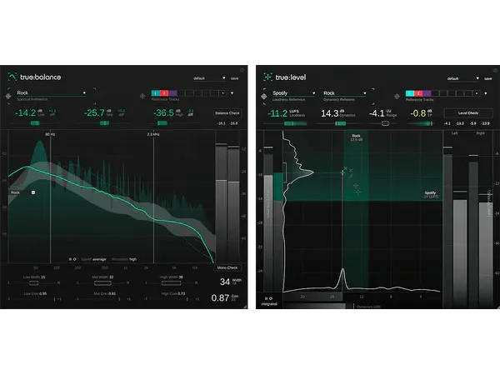Click the target icon beside true:level Reference Tracks

pyautogui.click(x=397, y=96)
